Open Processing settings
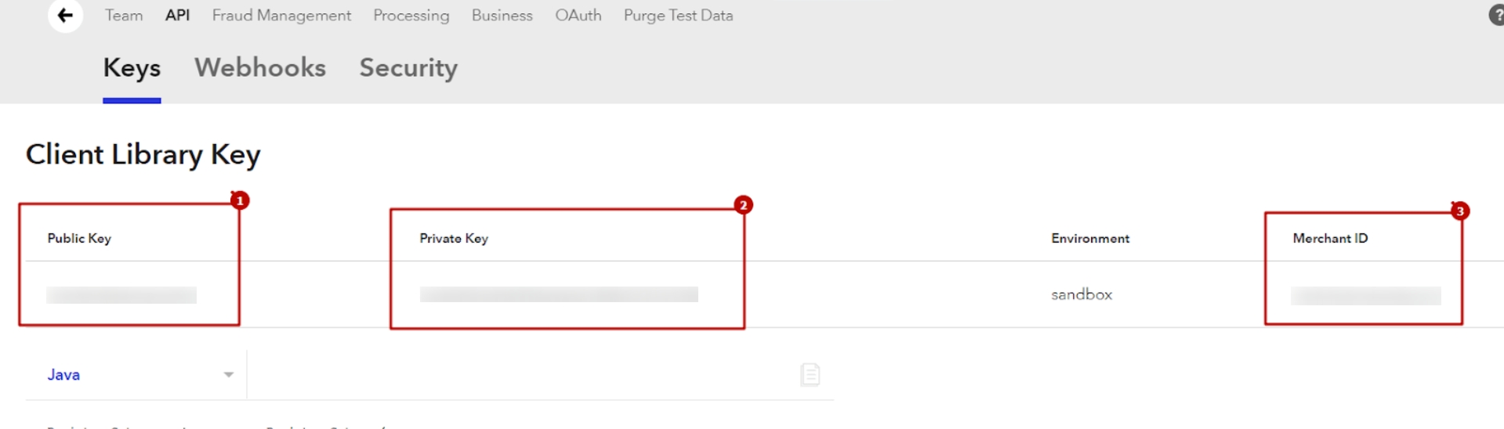1504x429 pixels. tap(411, 16)
